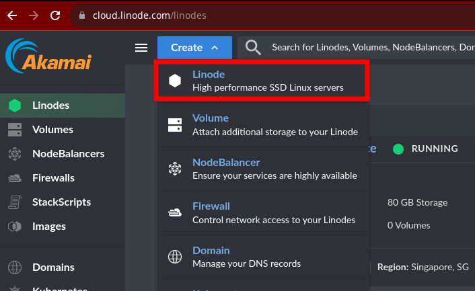
Task: Click the green hexagon icon beside Linodes in sidebar
Action: coord(15,106)
